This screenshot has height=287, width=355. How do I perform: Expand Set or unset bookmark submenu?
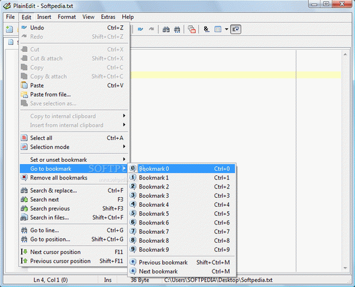pyautogui.click(x=75, y=159)
